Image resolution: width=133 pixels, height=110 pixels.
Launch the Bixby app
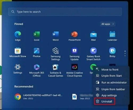click(x=112, y=52)
